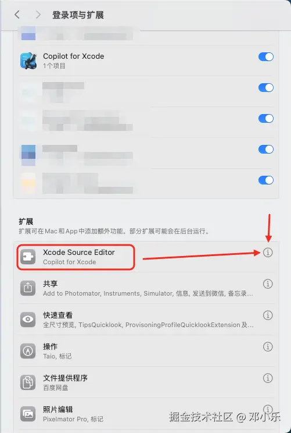Toggle the last login item switch
Image resolution: width=291 pixels, height=433 pixels.
click(266, 180)
